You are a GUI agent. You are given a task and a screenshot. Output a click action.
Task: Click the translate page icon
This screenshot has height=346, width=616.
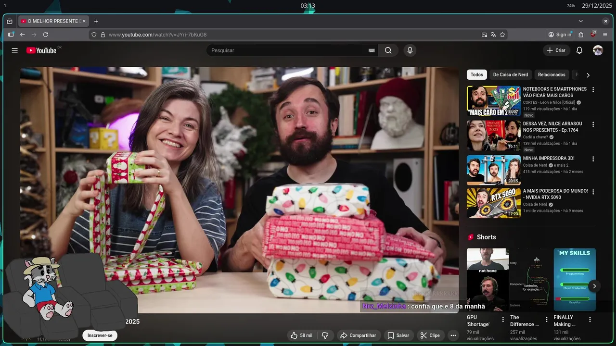pyautogui.click(x=493, y=35)
